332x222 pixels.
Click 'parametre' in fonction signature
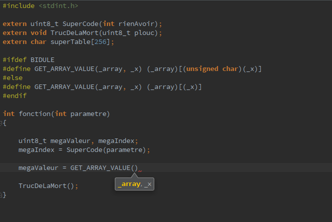(88, 114)
